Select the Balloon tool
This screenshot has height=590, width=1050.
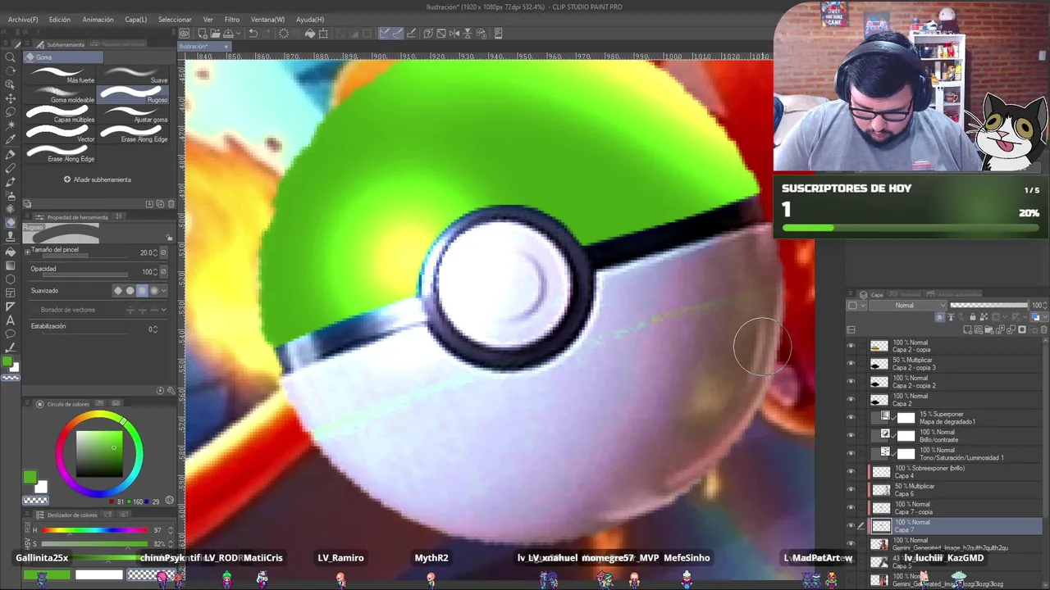tap(11, 334)
